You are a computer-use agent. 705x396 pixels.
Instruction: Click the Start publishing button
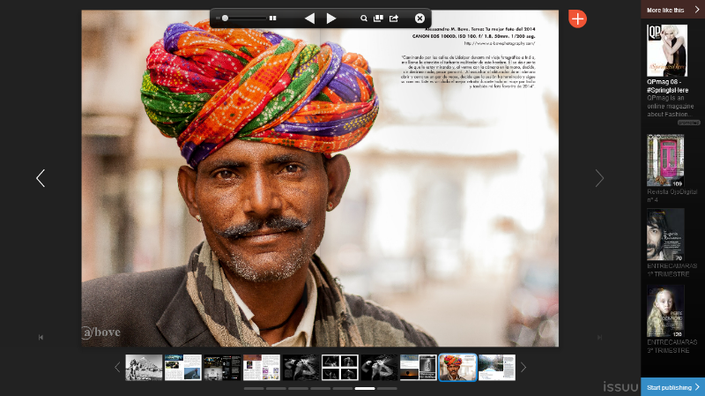[672, 387]
